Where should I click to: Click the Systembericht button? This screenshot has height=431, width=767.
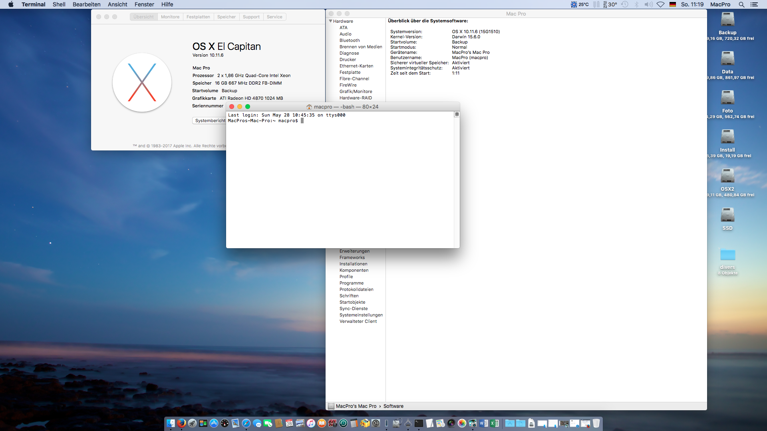(x=210, y=121)
